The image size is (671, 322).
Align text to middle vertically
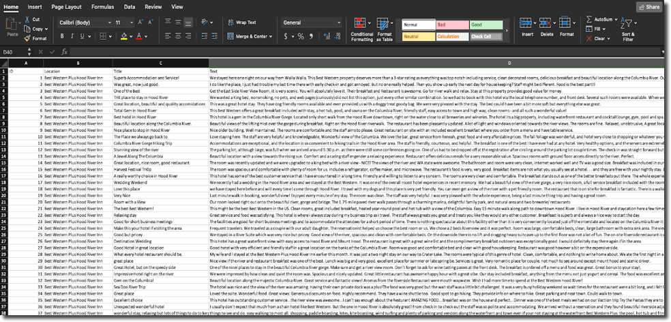[x=178, y=23]
